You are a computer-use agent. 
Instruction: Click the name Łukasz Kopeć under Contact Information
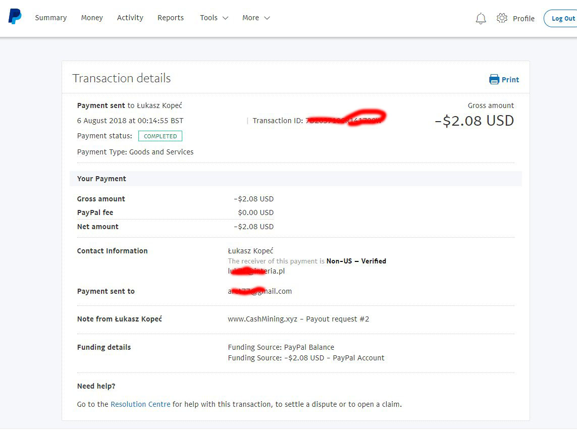coord(250,251)
